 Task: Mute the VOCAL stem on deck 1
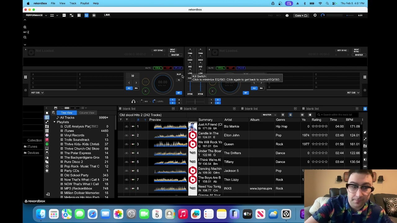[x=158, y=68]
